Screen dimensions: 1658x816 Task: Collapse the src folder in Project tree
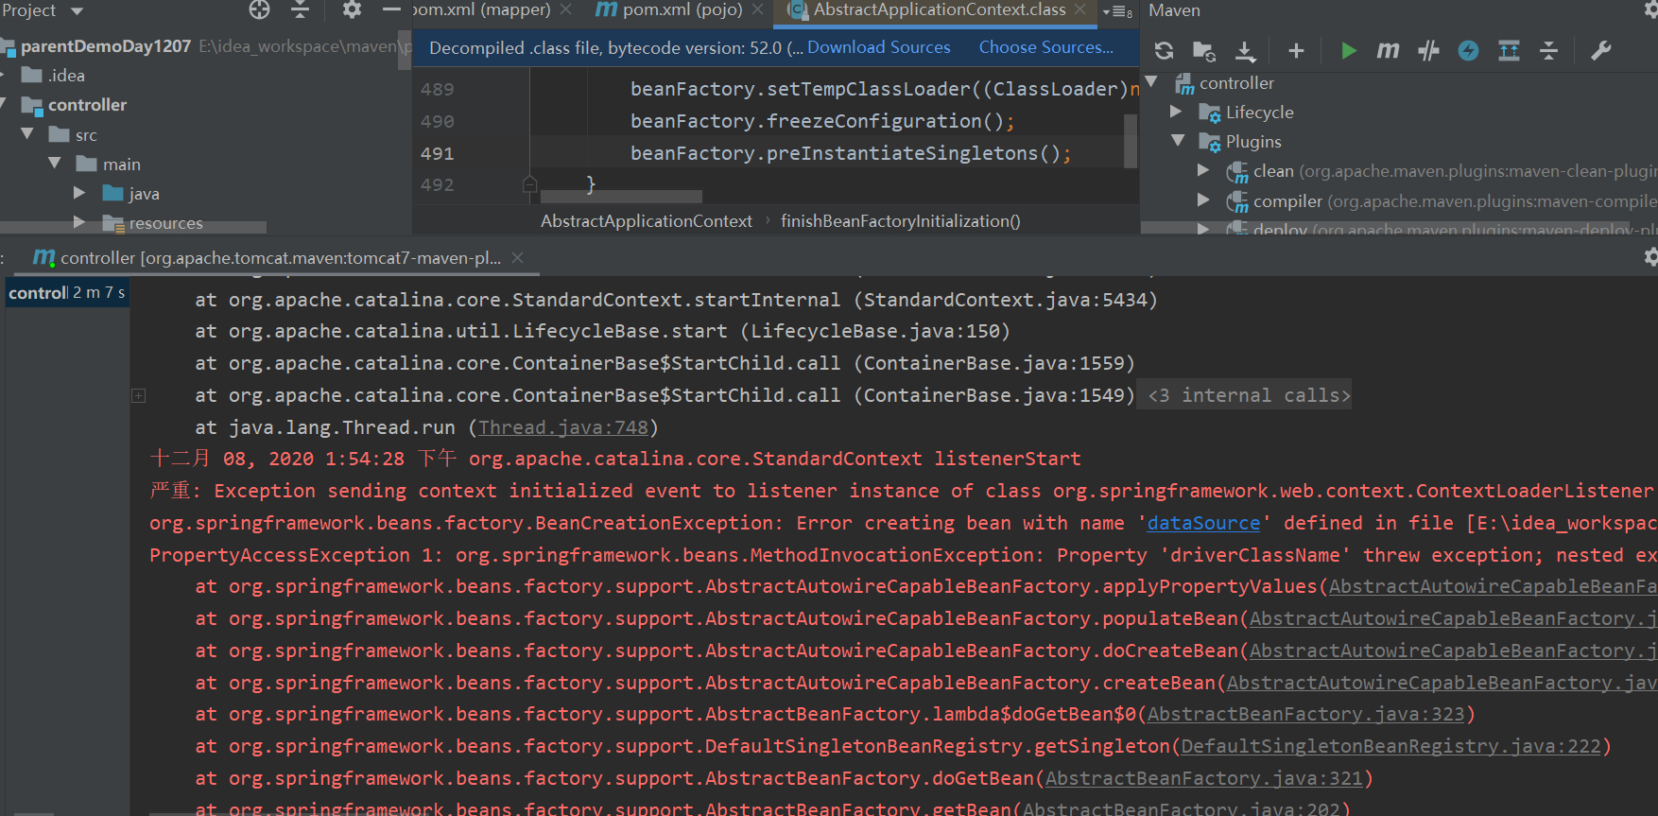[x=27, y=134]
